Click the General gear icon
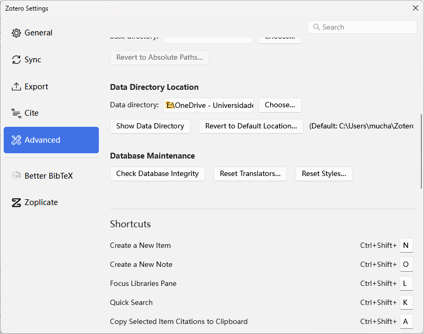The height and width of the screenshot is (334, 424). click(x=16, y=33)
